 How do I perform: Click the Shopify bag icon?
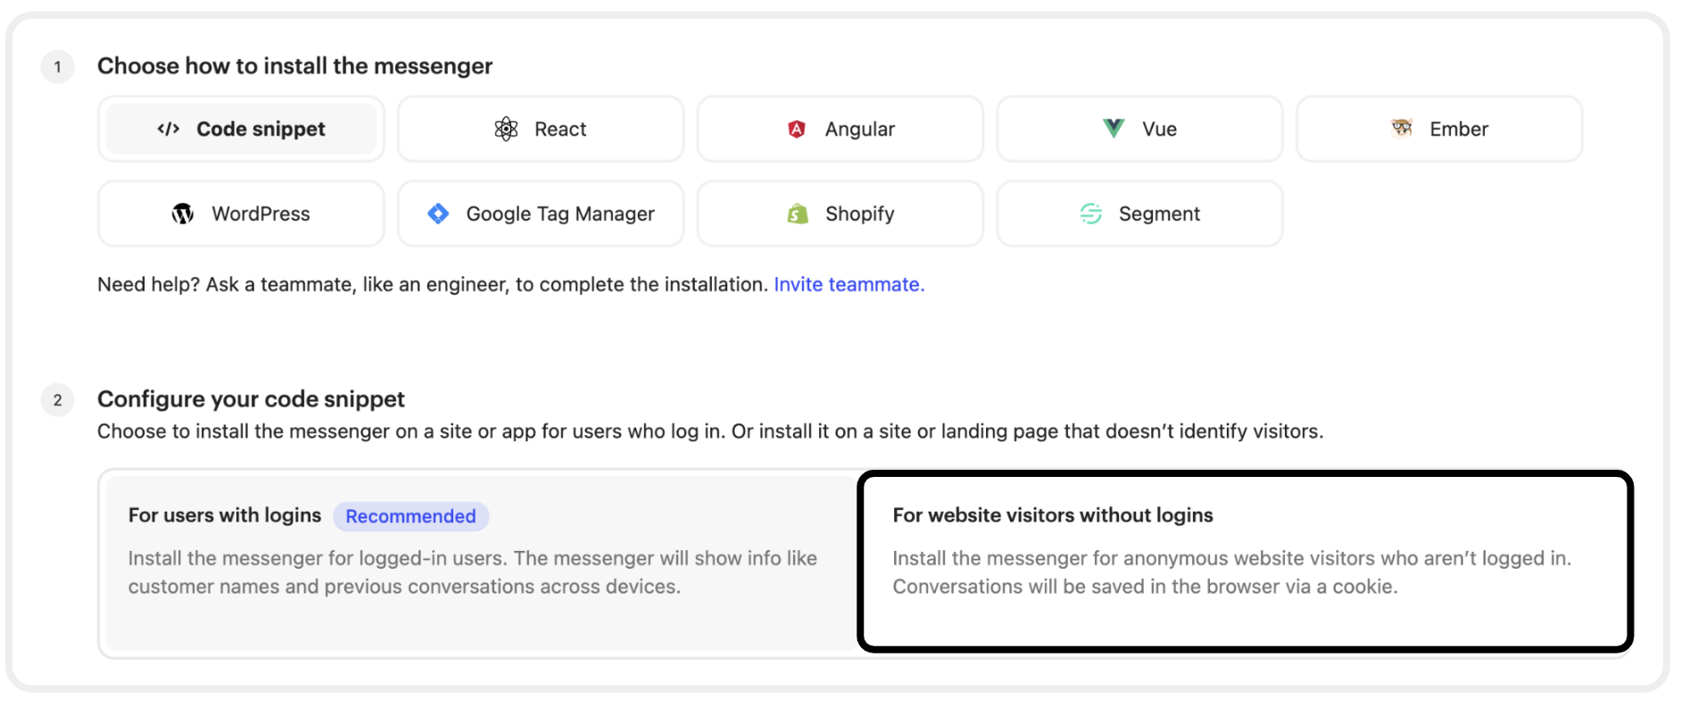(x=798, y=214)
